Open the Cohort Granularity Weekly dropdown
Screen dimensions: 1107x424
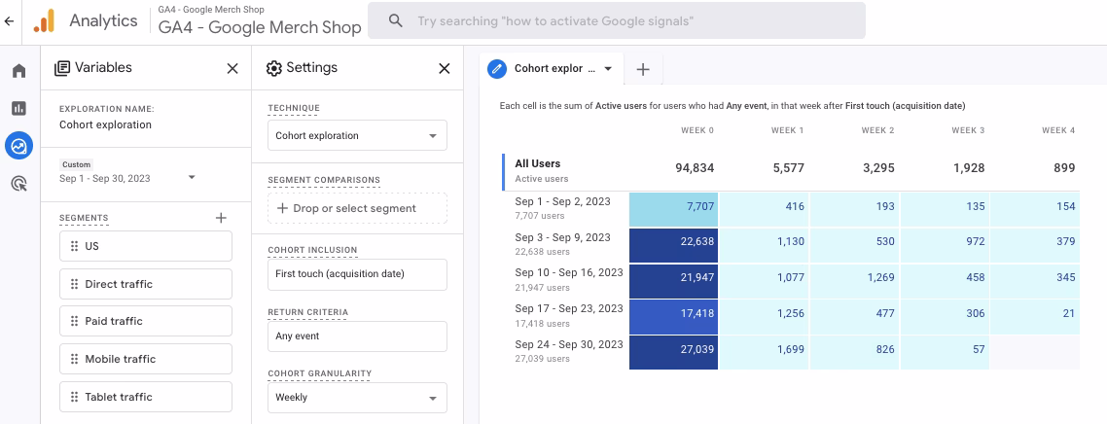coord(357,397)
